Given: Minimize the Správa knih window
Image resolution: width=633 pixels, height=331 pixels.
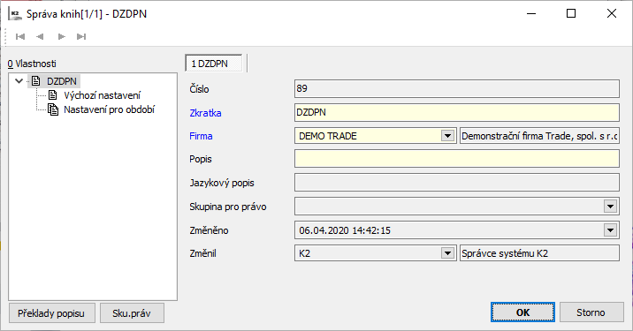Looking at the screenshot, I should click(x=531, y=14).
